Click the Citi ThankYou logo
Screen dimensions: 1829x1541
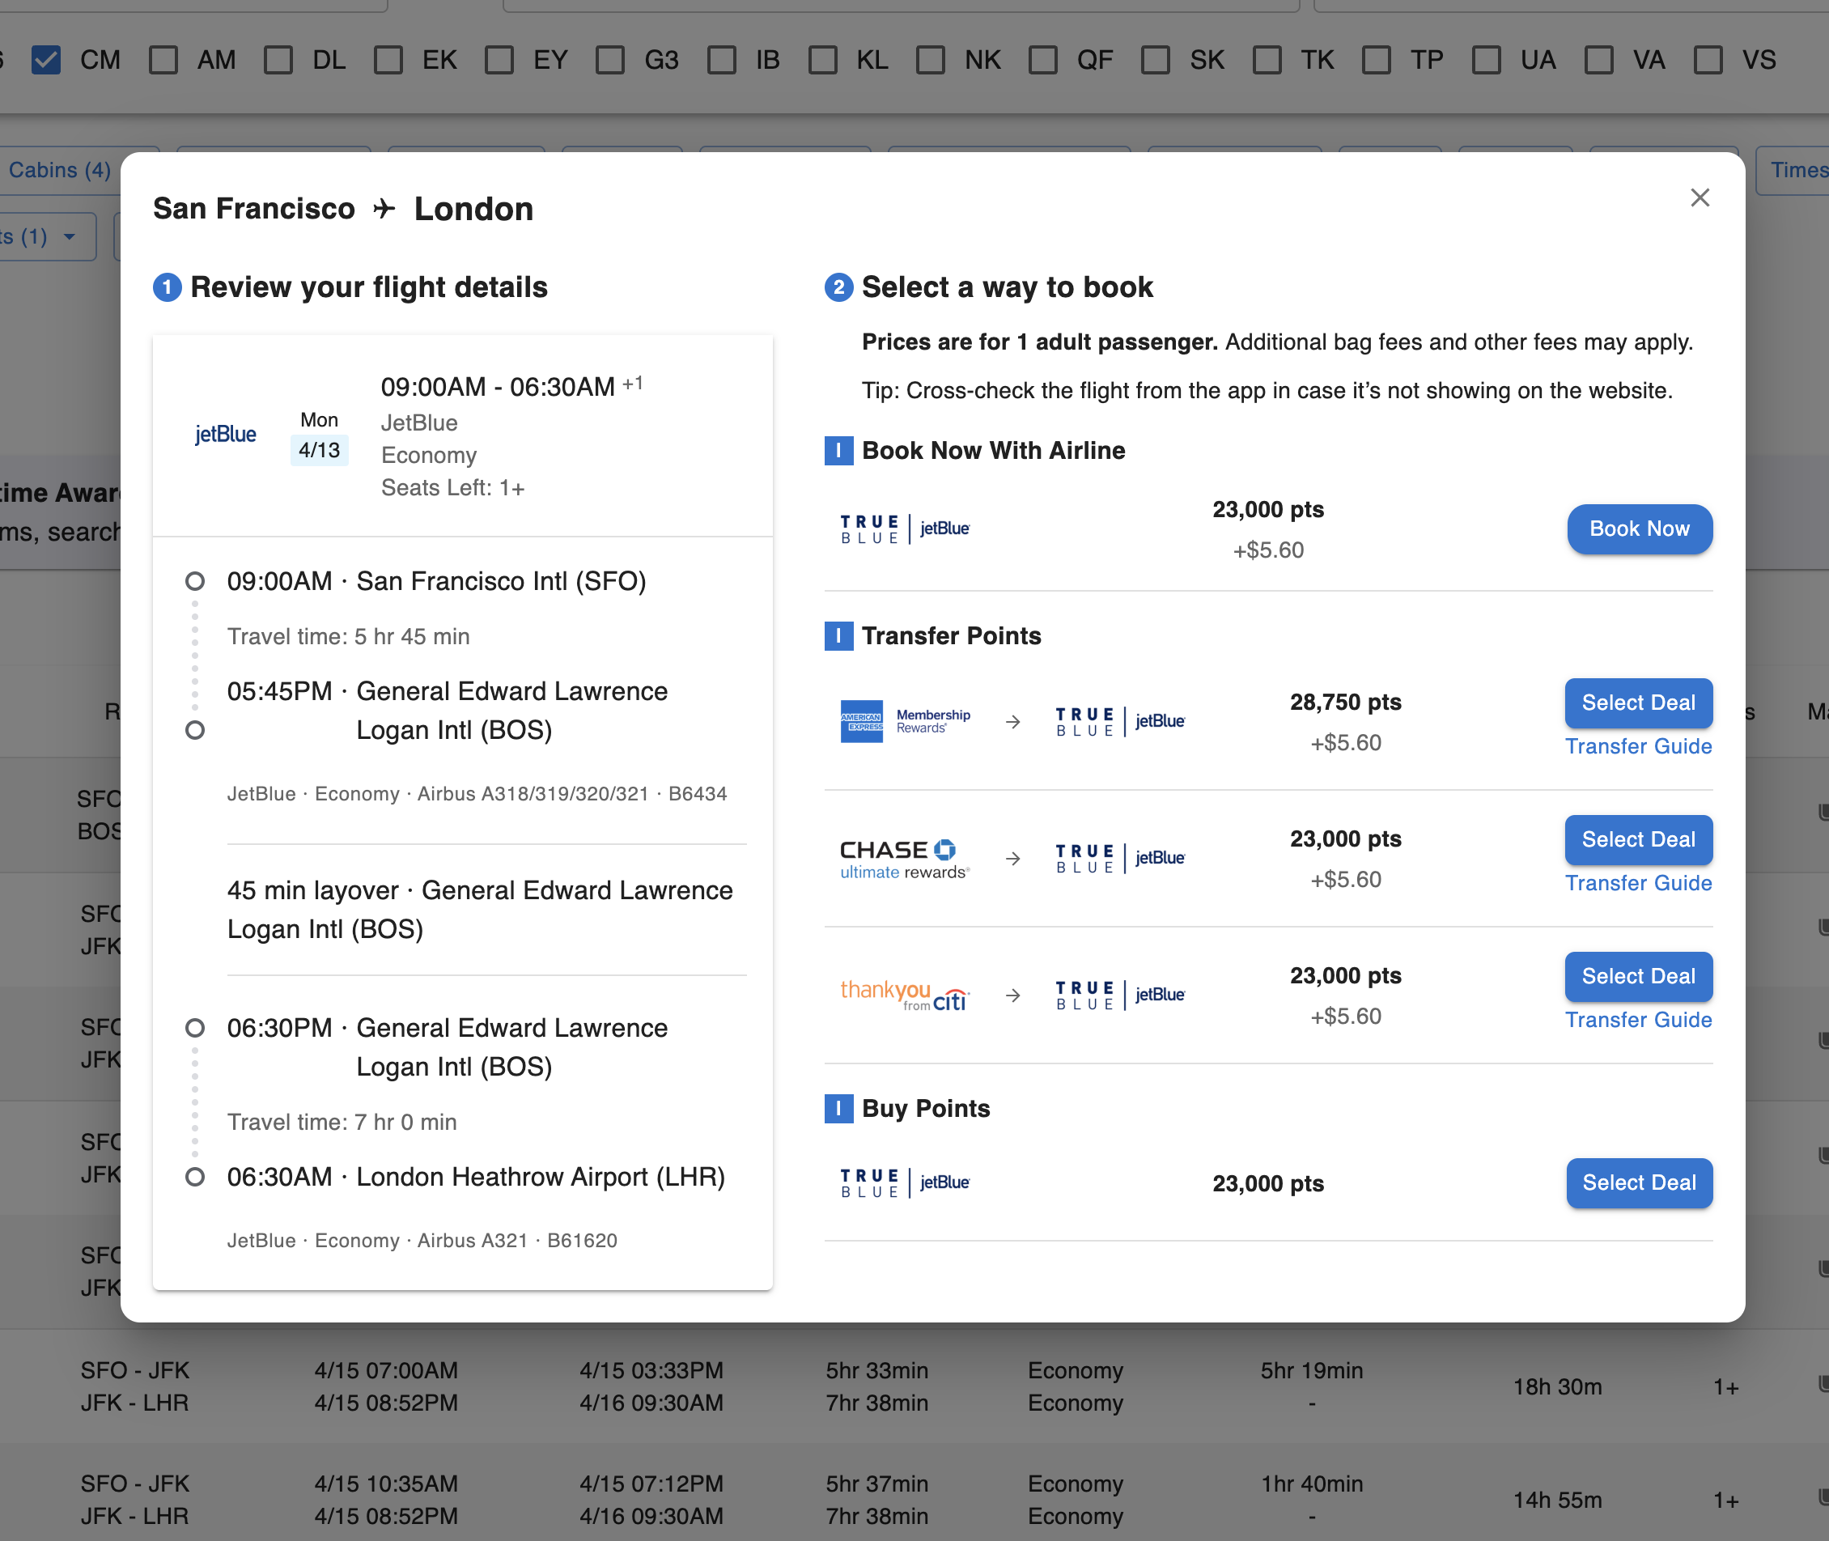click(905, 995)
